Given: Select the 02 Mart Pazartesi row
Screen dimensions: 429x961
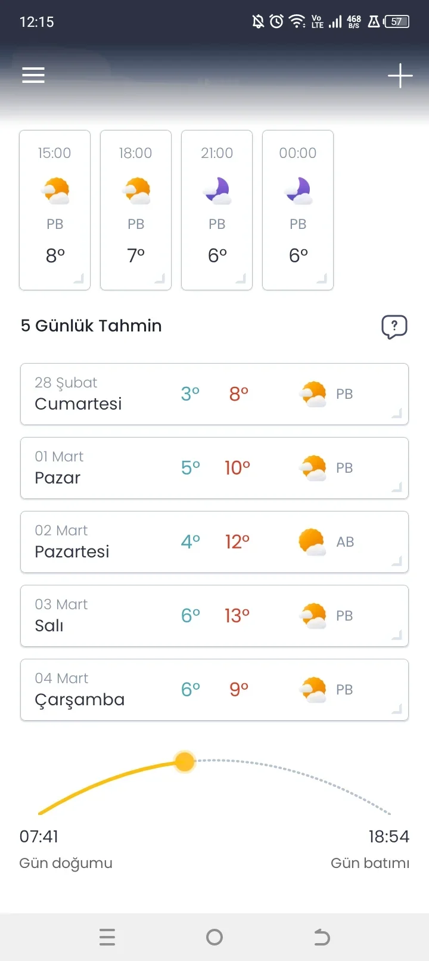Looking at the screenshot, I should point(214,542).
